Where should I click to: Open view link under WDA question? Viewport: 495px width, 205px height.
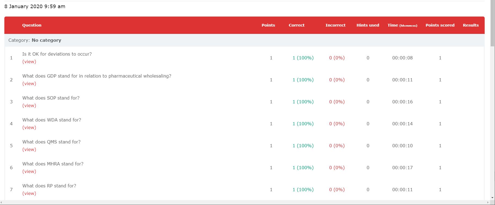click(x=29, y=127)
